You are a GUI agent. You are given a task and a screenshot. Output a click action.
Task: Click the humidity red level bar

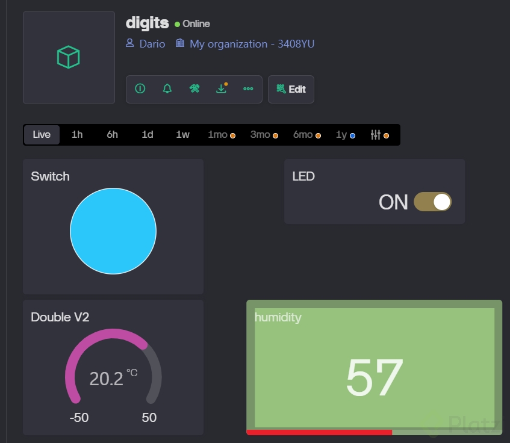(319, 432)
